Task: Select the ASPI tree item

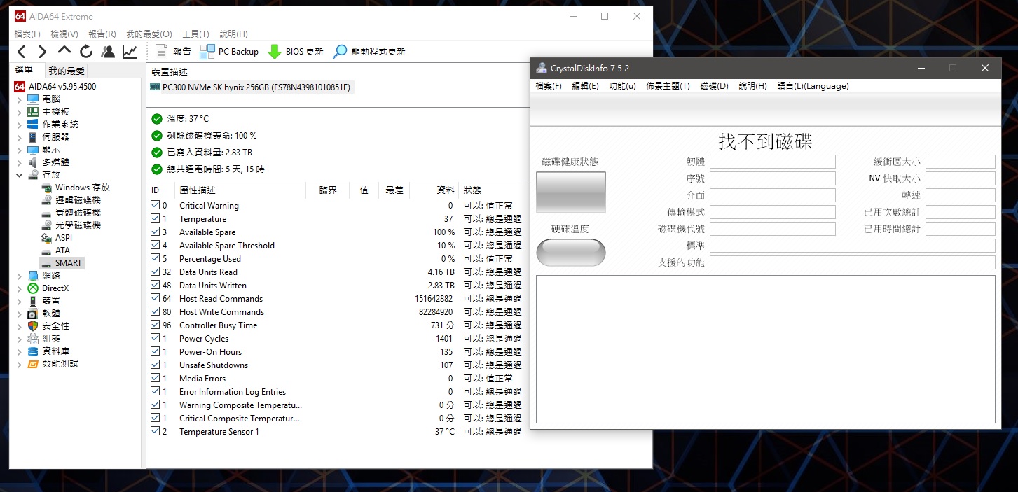Action: pos(57,238)
